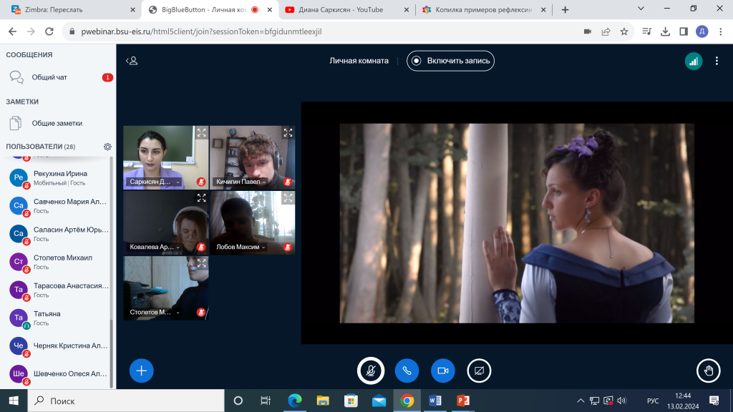This screenshot has width=733, height=412.
Task: Open Лобов Максим webcam name dropdown
Action: 241,247
